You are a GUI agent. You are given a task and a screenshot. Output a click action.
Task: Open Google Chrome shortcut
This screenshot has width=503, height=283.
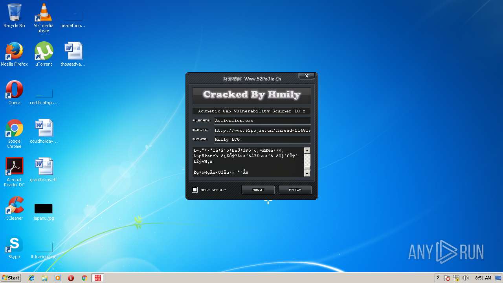14,134
